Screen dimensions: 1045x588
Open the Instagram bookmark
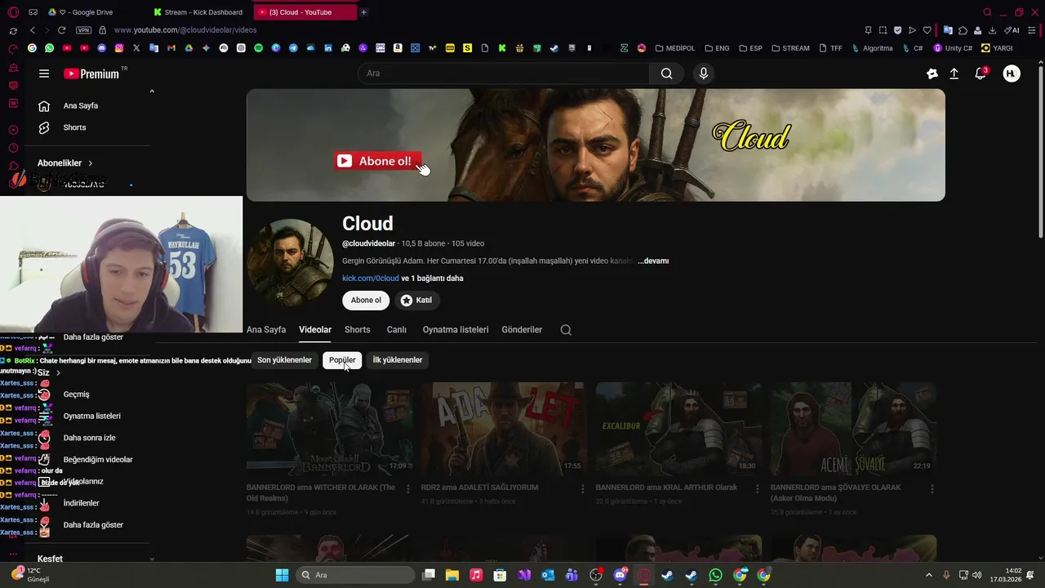(119, 48)
